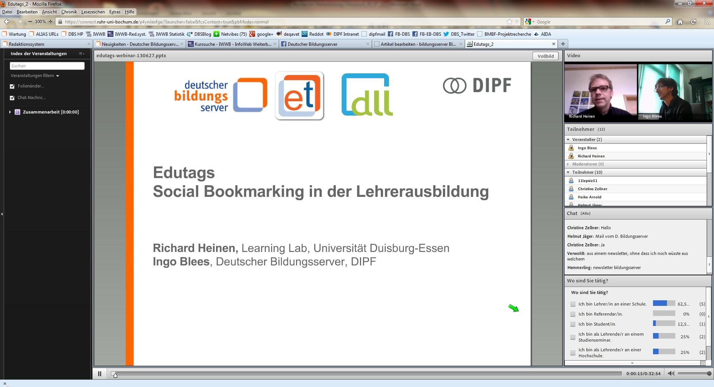714x387 pixels.
Task: Open the Veranstaltungen filtern dropdown
Action: coord(35,76)
